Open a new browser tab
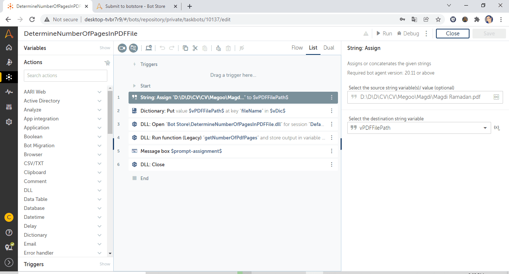Image resolution: width=509 pixels, height=274 pixels. click(190, 6)
